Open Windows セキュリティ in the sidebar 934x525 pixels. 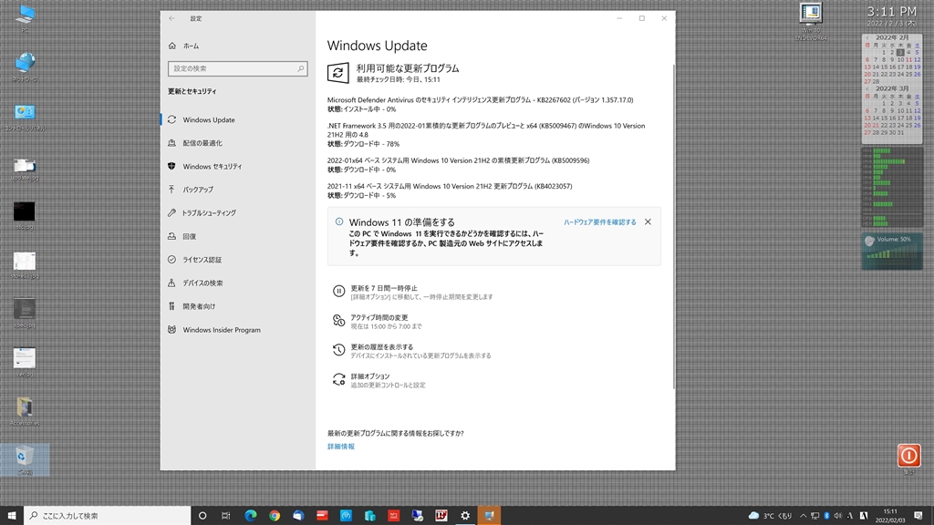coord(237,166)
